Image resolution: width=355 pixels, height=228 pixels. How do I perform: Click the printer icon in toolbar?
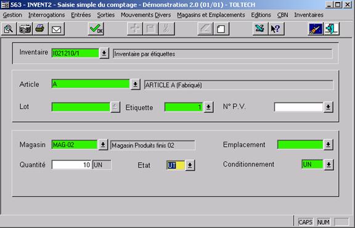click(x=40, y=29)
